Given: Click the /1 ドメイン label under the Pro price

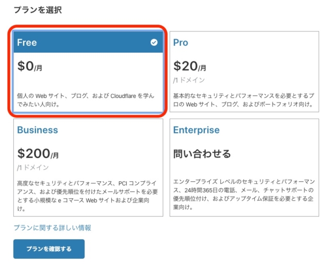Looking at the screenshot, I should point(189,80).
